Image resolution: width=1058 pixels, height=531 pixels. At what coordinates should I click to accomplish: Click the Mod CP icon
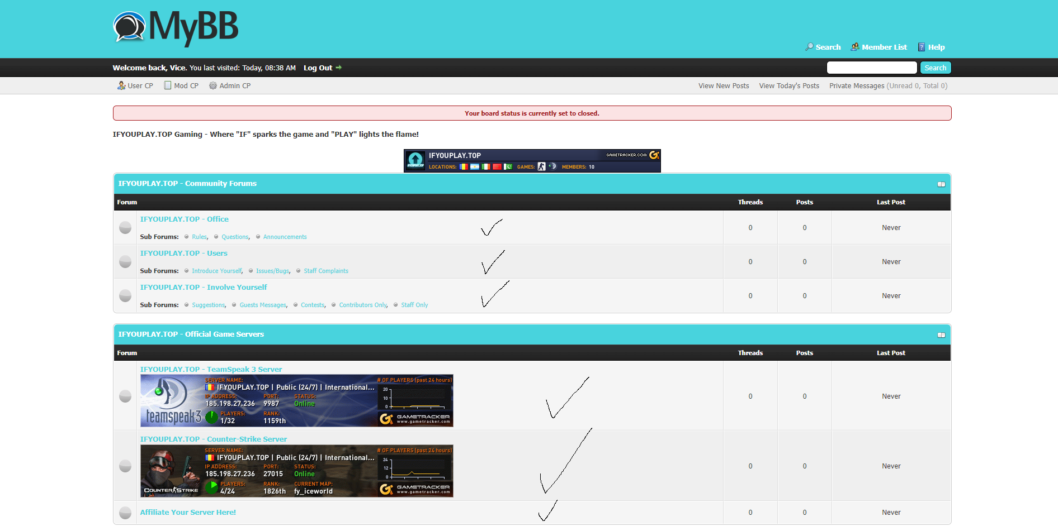[167, 85]
